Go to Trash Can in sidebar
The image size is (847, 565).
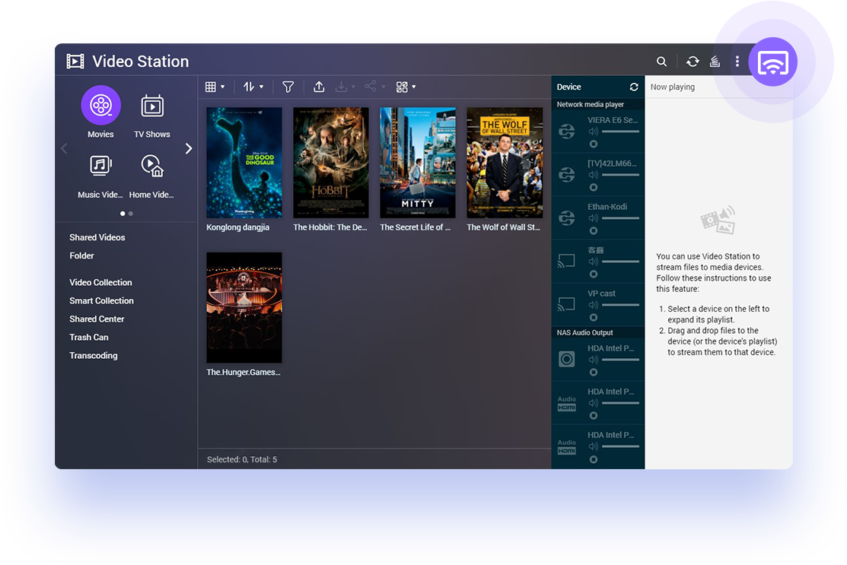(89, 337)
